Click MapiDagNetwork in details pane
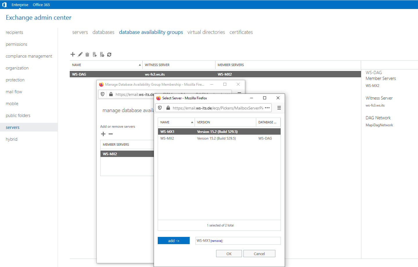418x267 pixels. [x=379, y=125]
